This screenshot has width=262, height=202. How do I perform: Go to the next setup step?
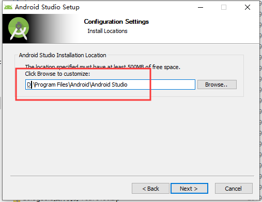[x=189, y=189]
